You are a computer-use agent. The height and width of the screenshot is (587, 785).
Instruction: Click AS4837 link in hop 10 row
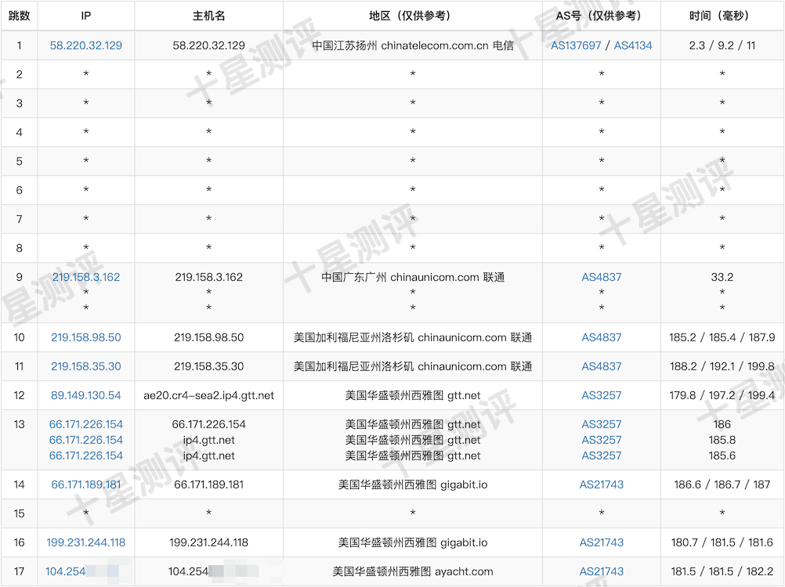(x=601, y=337)
